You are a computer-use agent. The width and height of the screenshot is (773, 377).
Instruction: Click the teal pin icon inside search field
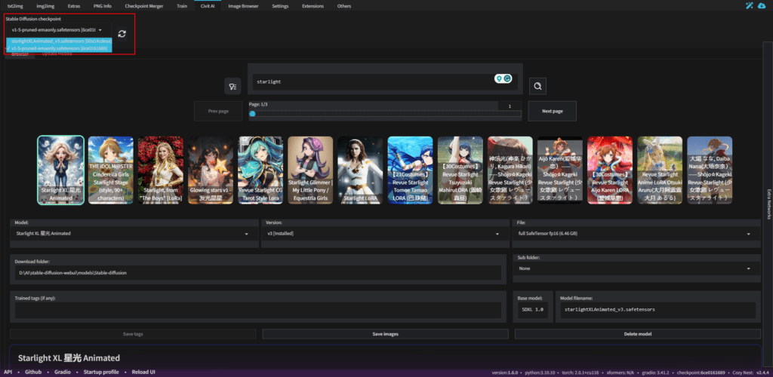(498, 78)
